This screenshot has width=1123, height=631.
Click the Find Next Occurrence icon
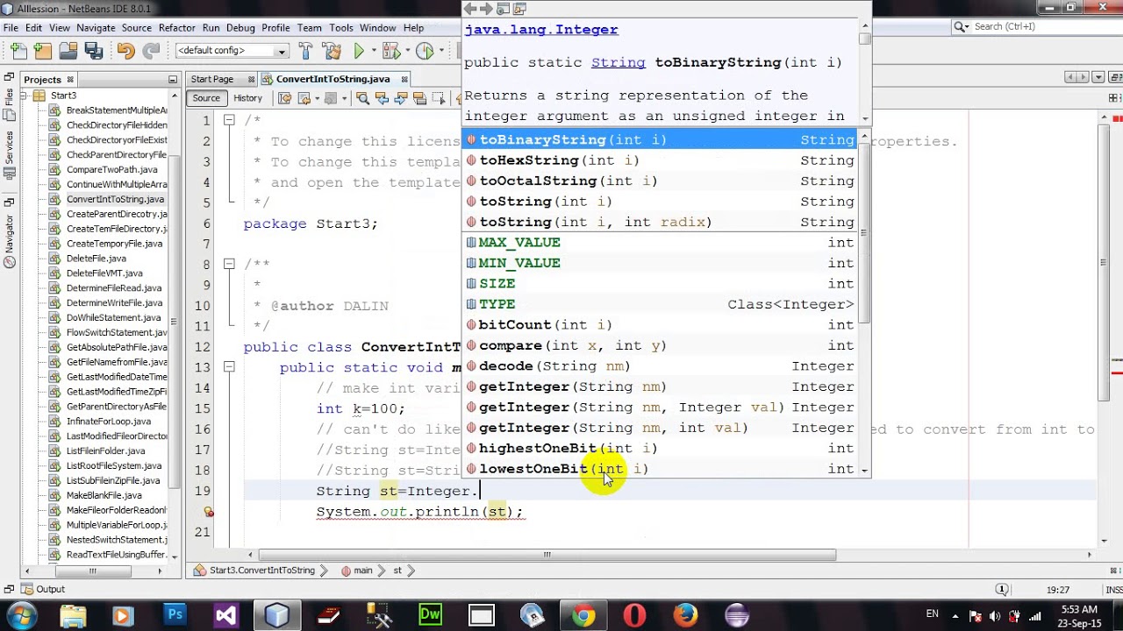click(400, 98)
